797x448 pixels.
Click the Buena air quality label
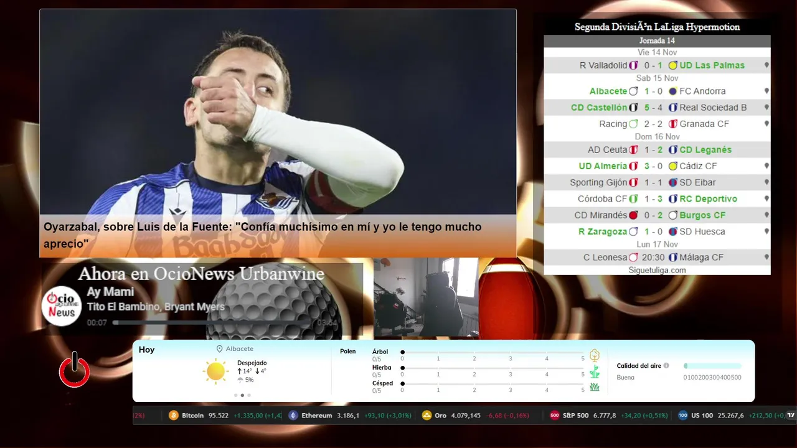[625, 378]
